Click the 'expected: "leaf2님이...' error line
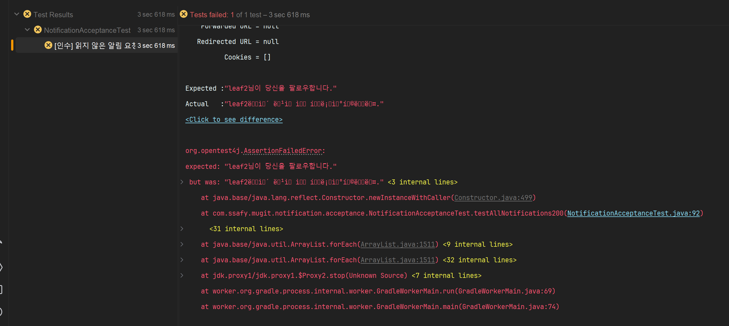This screenshot has height=326, width=729. coord(261,166)
